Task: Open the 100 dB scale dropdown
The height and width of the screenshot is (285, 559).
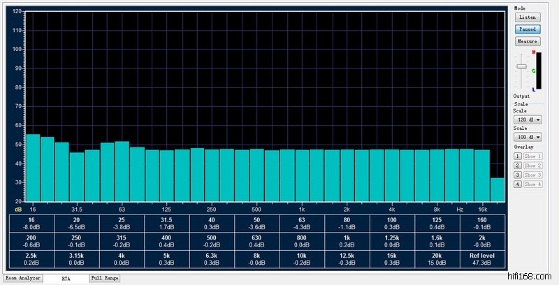Action: 527,137
